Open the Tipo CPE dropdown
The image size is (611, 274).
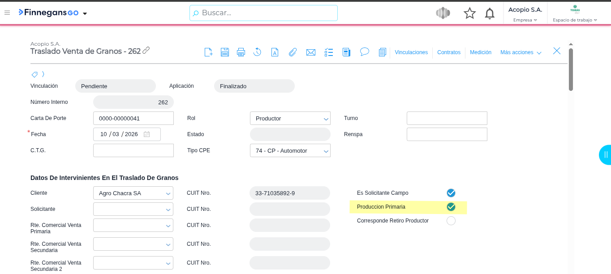[290, 151]
